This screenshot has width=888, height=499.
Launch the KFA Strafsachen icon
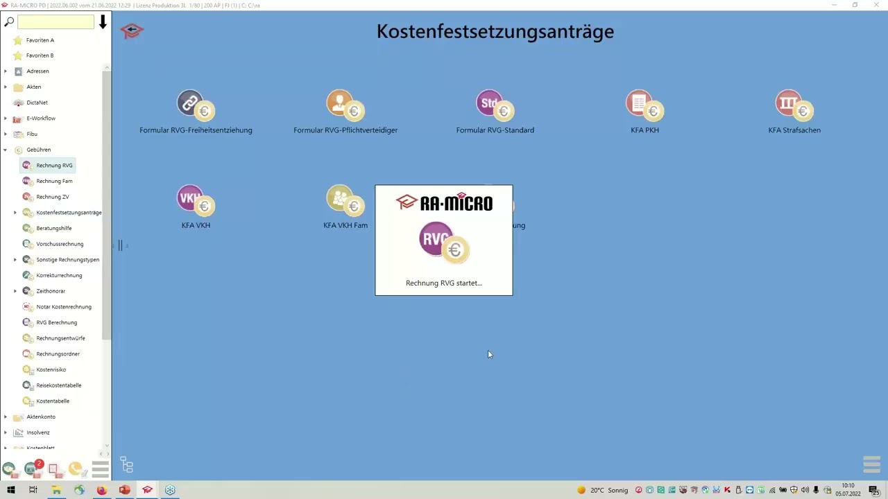(794, 105)
